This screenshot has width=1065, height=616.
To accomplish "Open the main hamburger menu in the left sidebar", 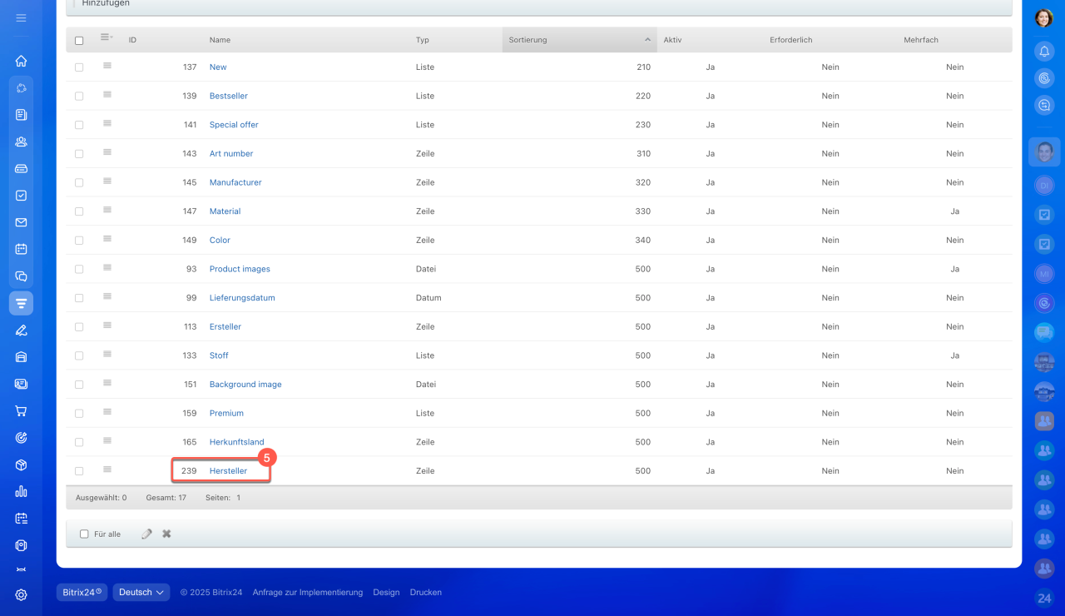I will [21, 17].
